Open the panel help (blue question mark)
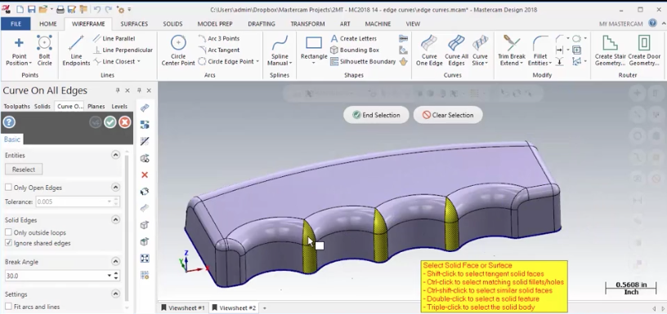The height and width of the screenshot is (314, 667). pos(9,122)
